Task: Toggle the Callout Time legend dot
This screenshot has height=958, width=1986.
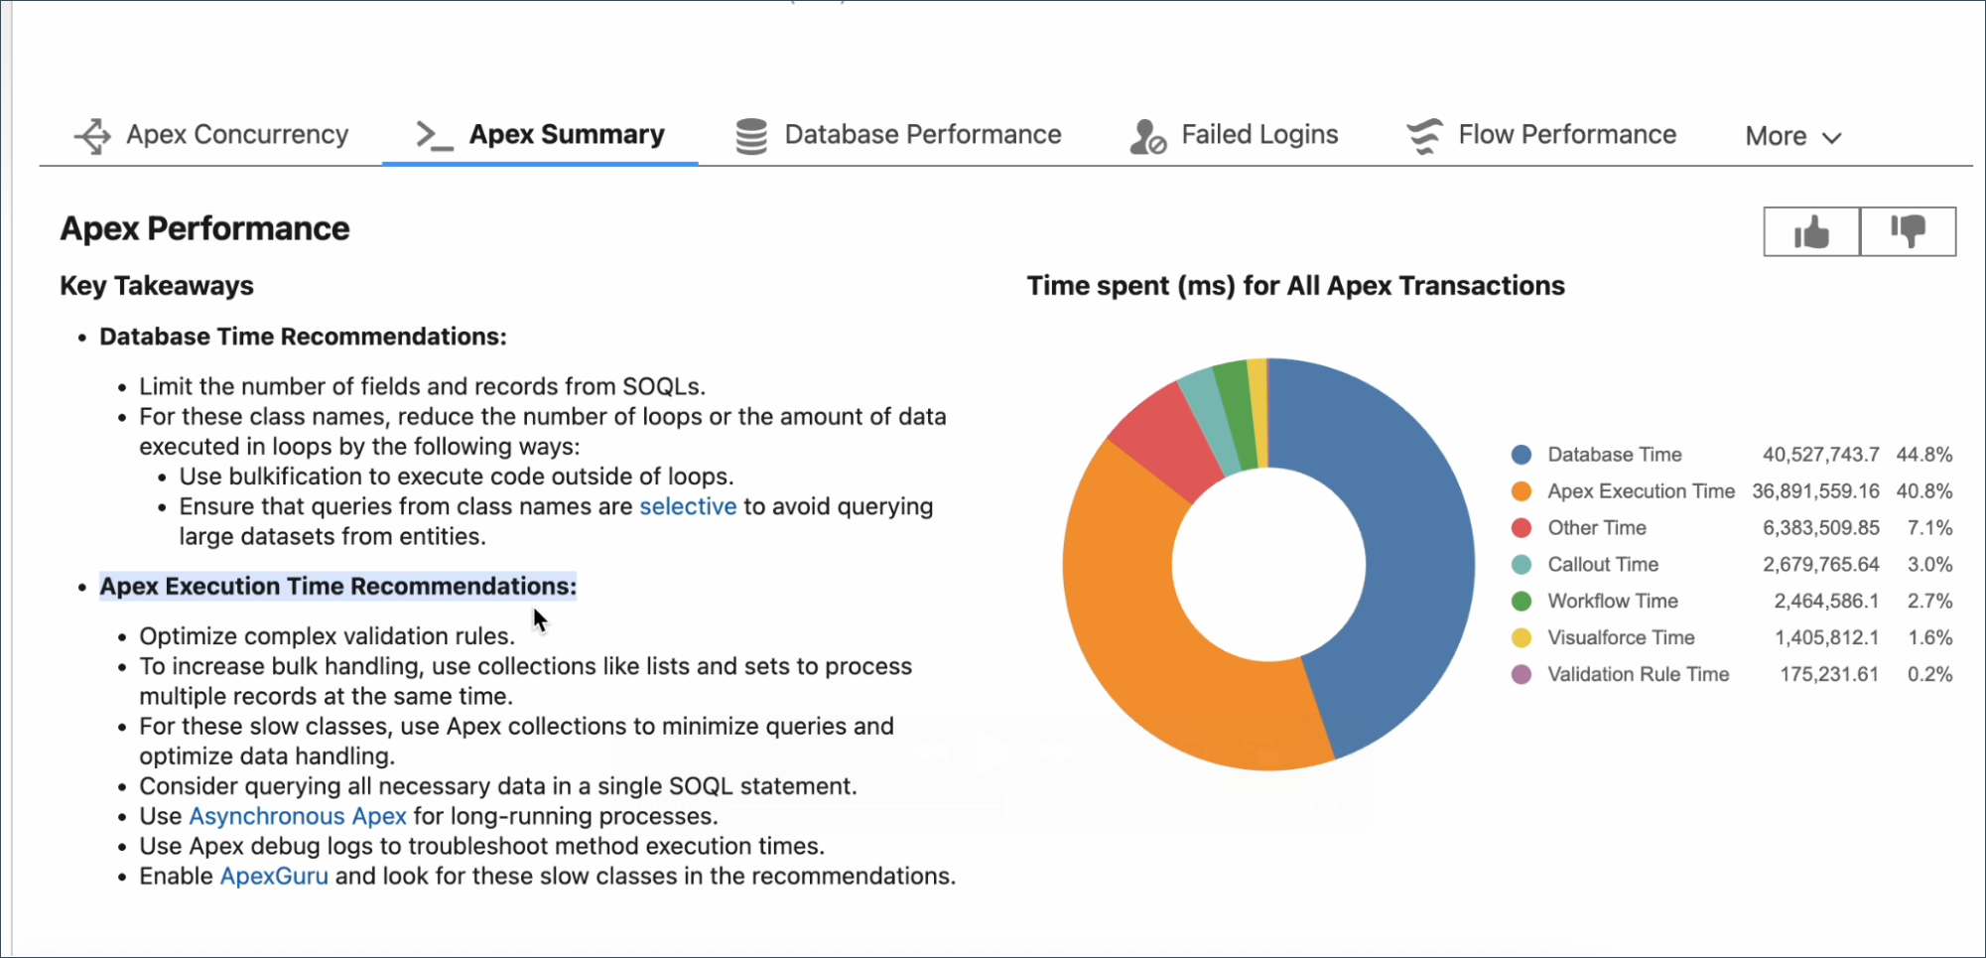Action: point(1520,564)
